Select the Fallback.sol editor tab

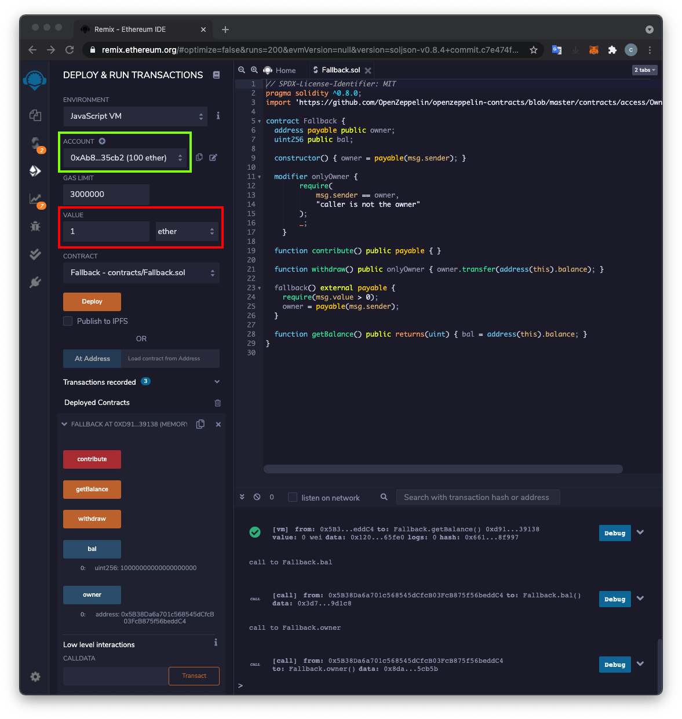click(340, 70)
